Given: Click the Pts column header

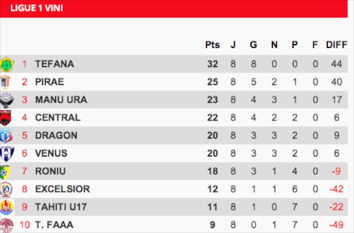Looking at the screenshot, I should point(212,45).
